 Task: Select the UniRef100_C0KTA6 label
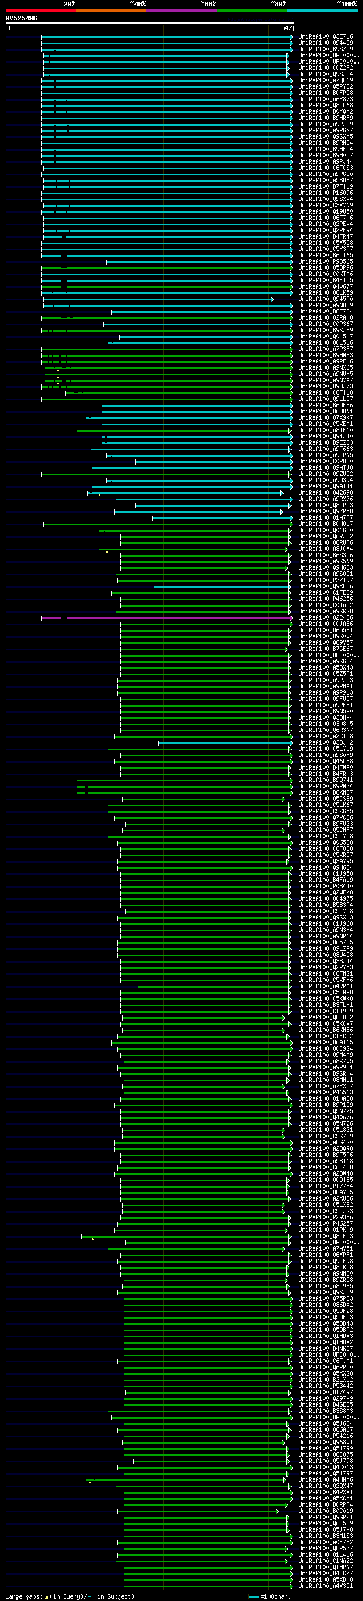325,274
